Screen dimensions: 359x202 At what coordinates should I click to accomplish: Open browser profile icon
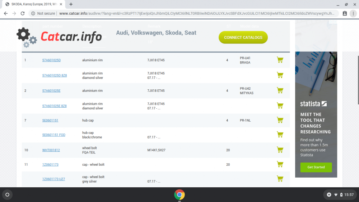click(345, 14)
